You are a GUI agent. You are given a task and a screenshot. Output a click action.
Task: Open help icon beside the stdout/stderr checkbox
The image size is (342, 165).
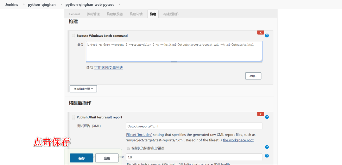click(267, 147)
